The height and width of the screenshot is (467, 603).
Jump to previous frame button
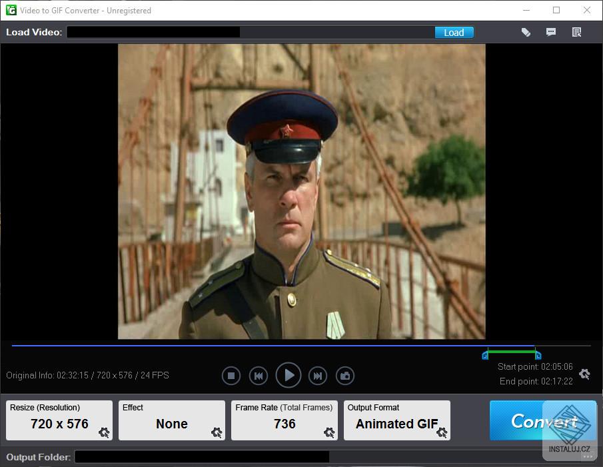[259, 376]
